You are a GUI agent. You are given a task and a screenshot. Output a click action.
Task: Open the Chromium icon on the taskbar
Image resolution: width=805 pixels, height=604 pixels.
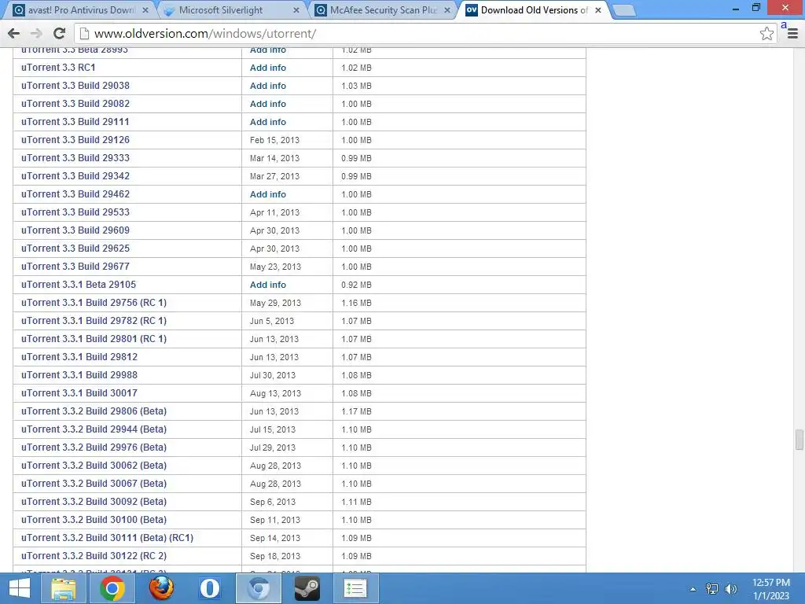tap(258, 588)
